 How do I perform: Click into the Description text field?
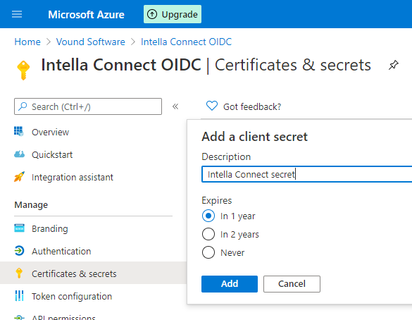point(306,174)
